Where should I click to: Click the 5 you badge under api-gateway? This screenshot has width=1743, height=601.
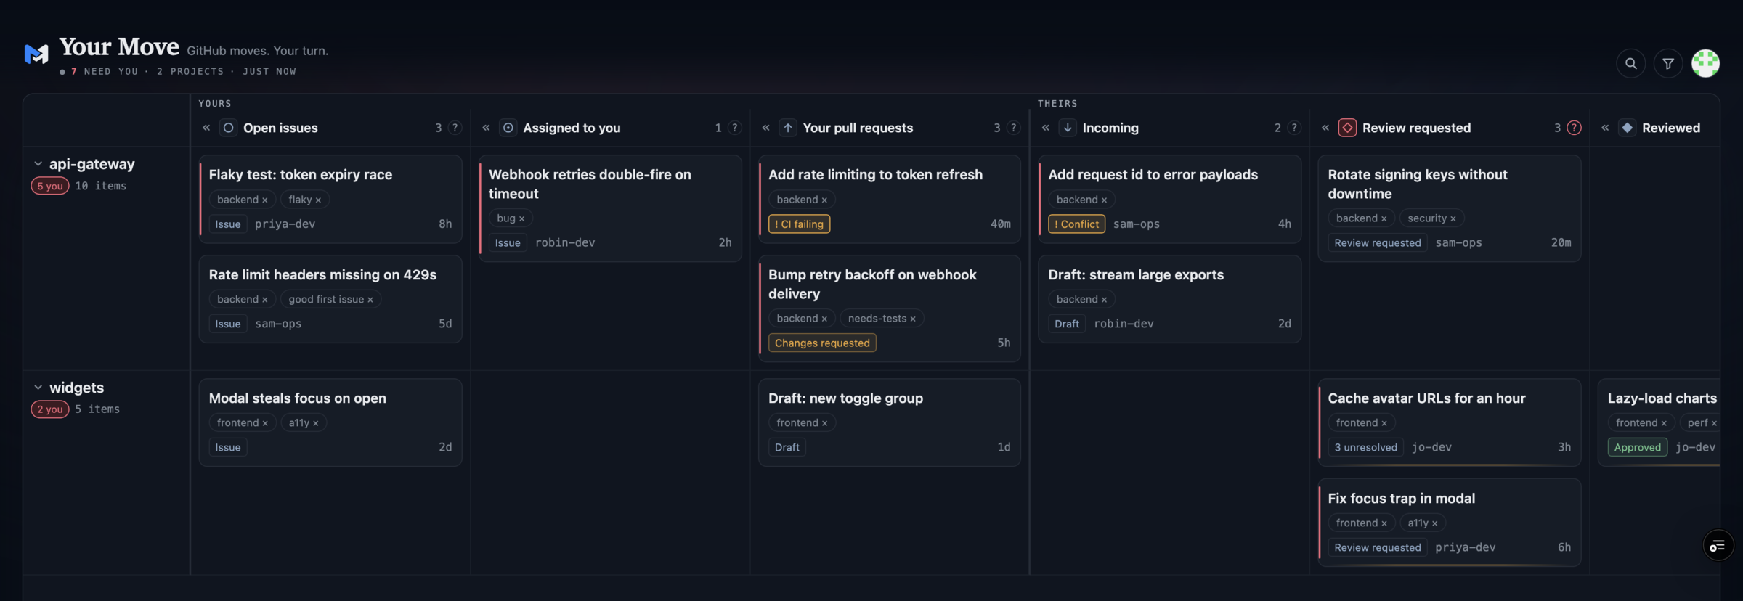point(50,186)
